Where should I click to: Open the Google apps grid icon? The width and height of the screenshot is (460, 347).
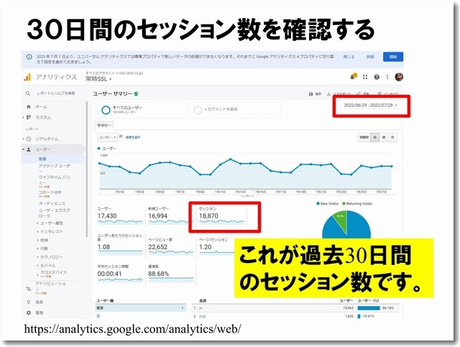(366, 76)
